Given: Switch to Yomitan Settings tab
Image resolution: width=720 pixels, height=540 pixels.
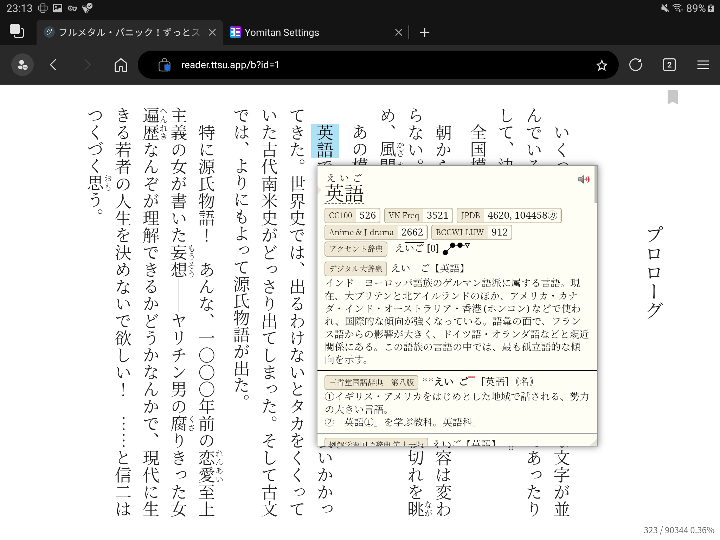Looking at the screenshot, I should (281, 32).
